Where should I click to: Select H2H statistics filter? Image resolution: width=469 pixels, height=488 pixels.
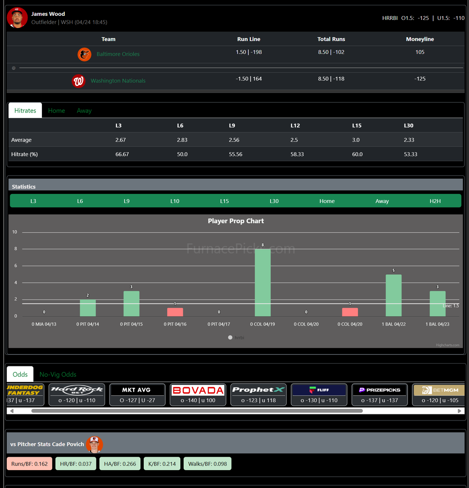pos(435,201)
